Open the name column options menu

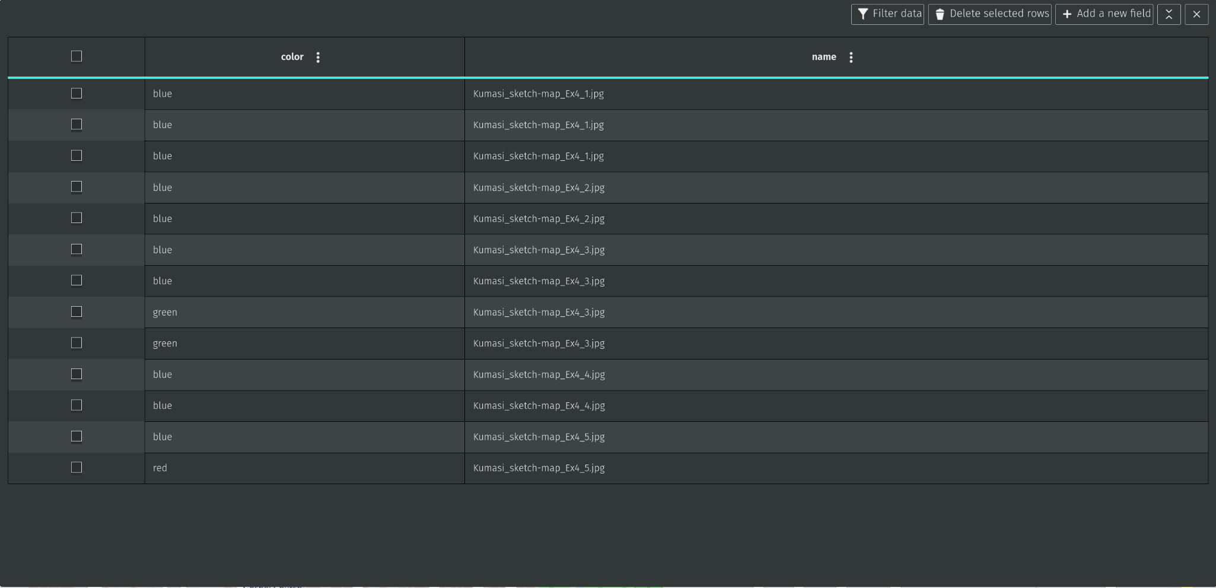tap(851, 57)
